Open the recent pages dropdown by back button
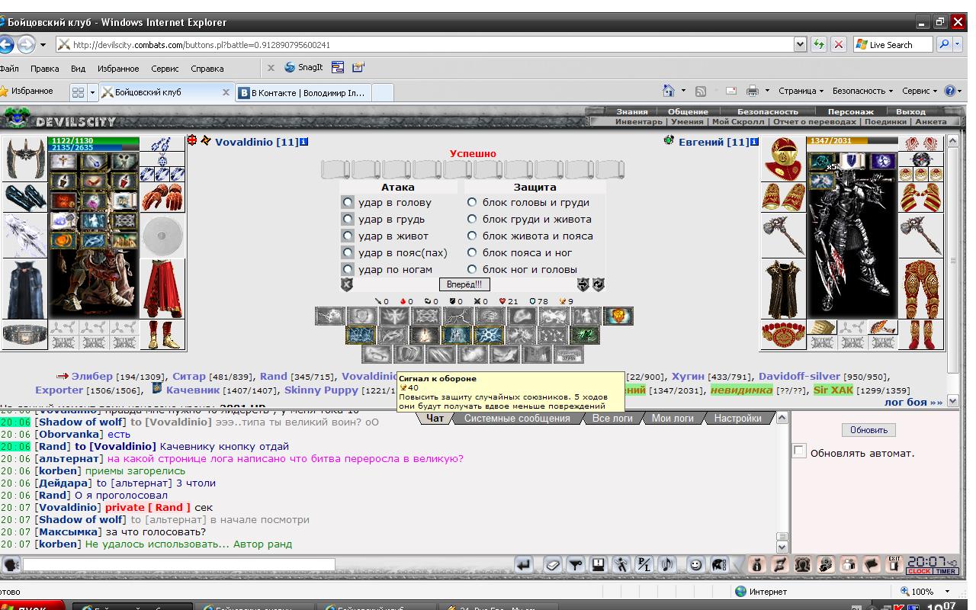The image size is (976, 610). tap(43, 44)
